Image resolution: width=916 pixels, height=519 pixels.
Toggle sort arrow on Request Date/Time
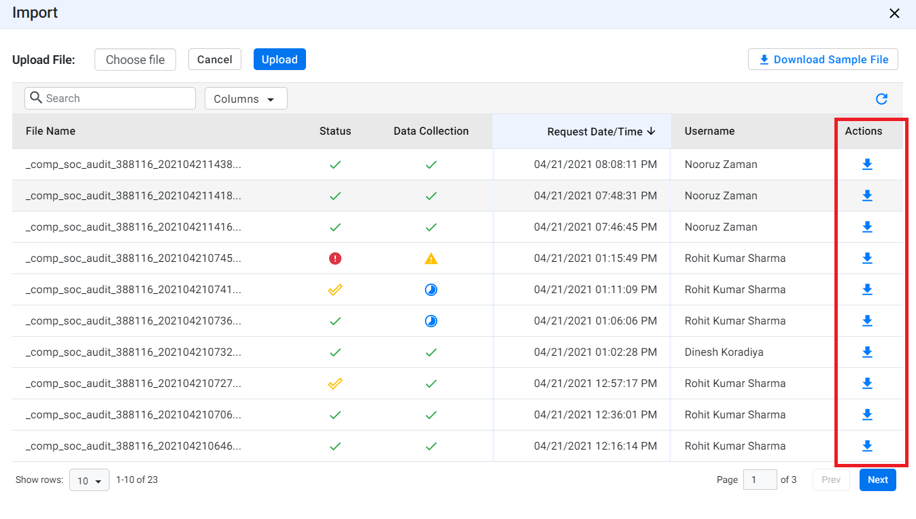coord(651,131)
